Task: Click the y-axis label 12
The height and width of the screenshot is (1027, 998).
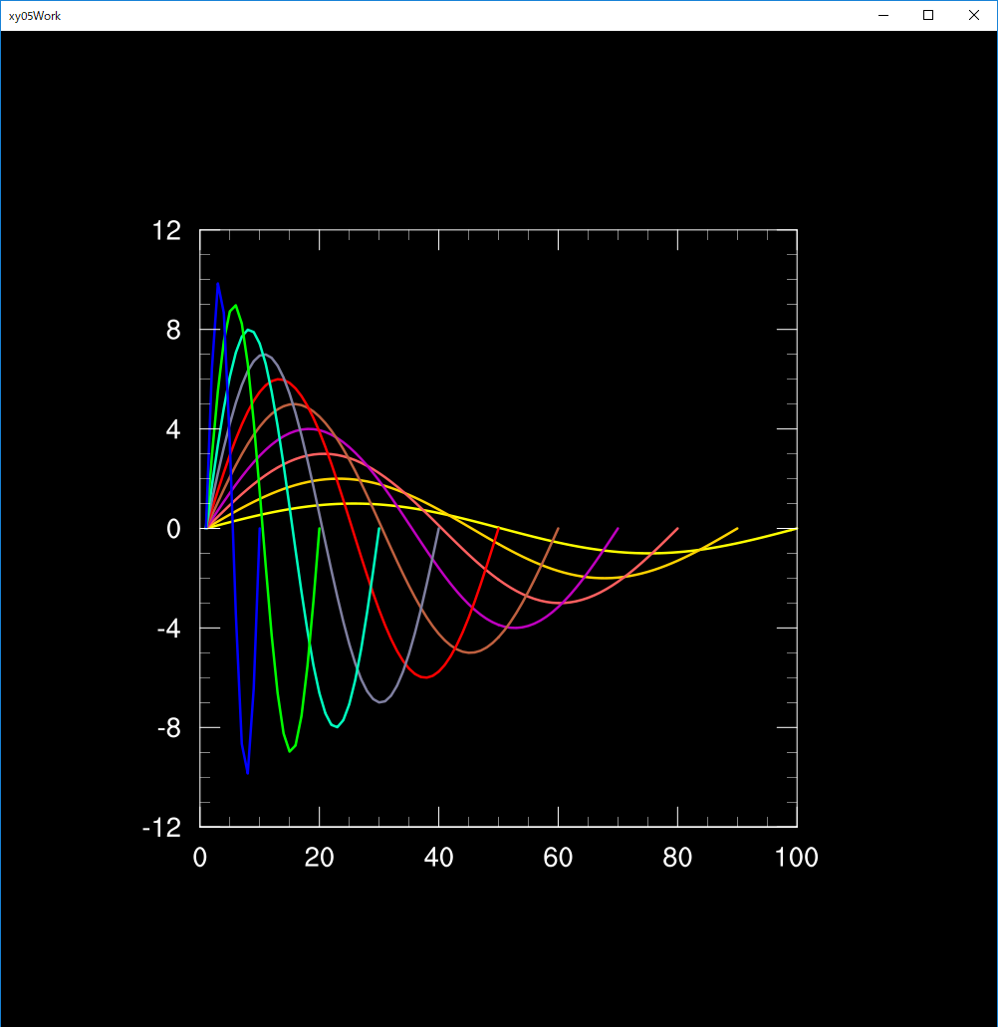Action: [166, 231]
